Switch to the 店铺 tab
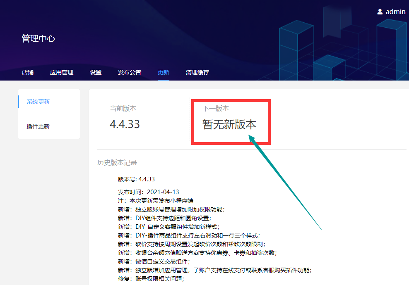This screenshot has width=409, height=285. point(28,72)
